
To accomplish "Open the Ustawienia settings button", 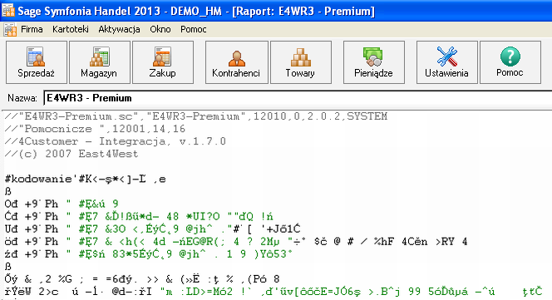I will (446, 62).
